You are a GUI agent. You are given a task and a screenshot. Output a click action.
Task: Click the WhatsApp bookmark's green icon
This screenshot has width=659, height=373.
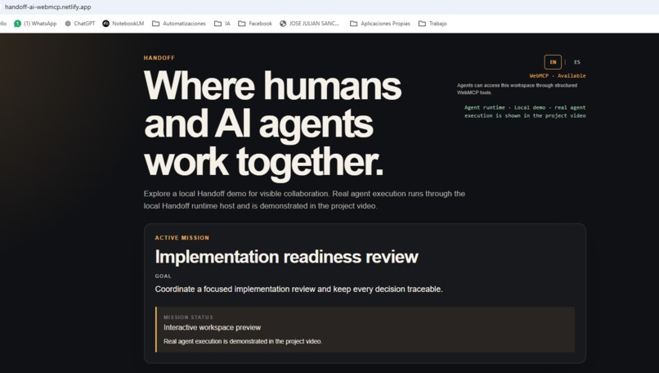pyautogui.click(x=17, y=24)
